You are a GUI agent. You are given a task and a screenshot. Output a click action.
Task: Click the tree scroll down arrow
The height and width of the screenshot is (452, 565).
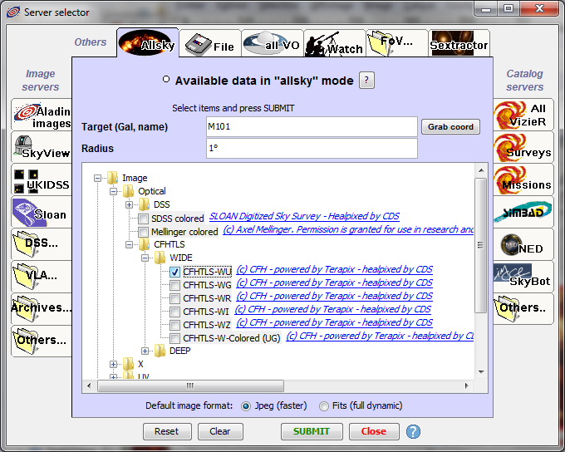pos(481,371)
